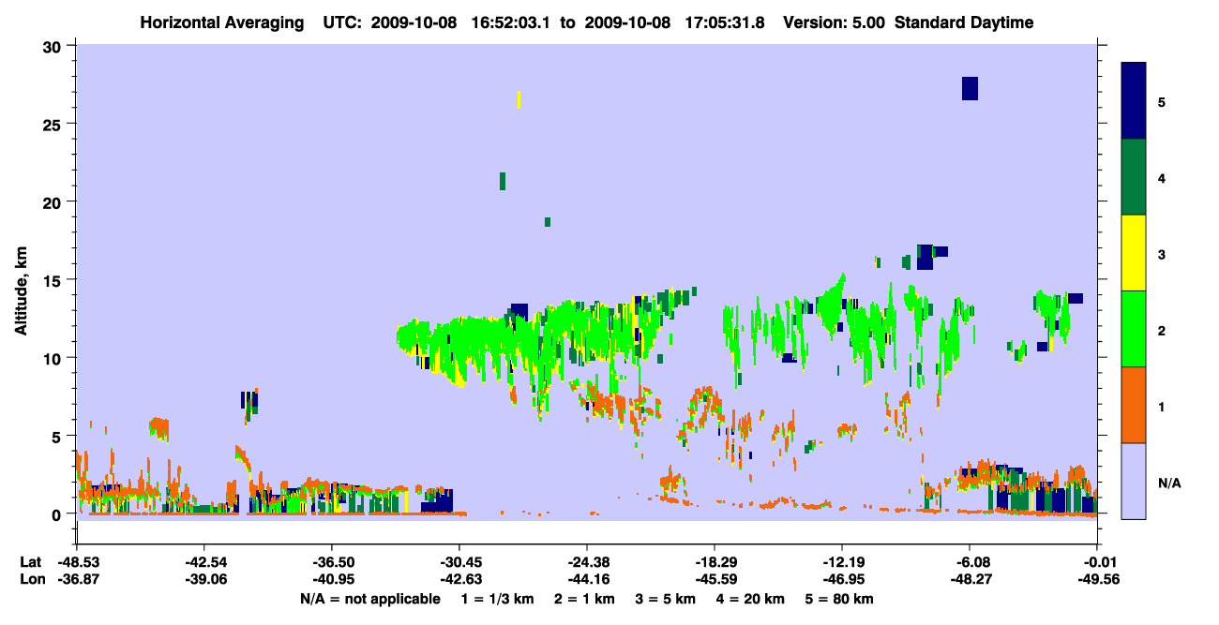Viewport: 1219px width, 625px height.
Task: Click the legend text '4 = 20 km'
Action: (x=751, y=599)
